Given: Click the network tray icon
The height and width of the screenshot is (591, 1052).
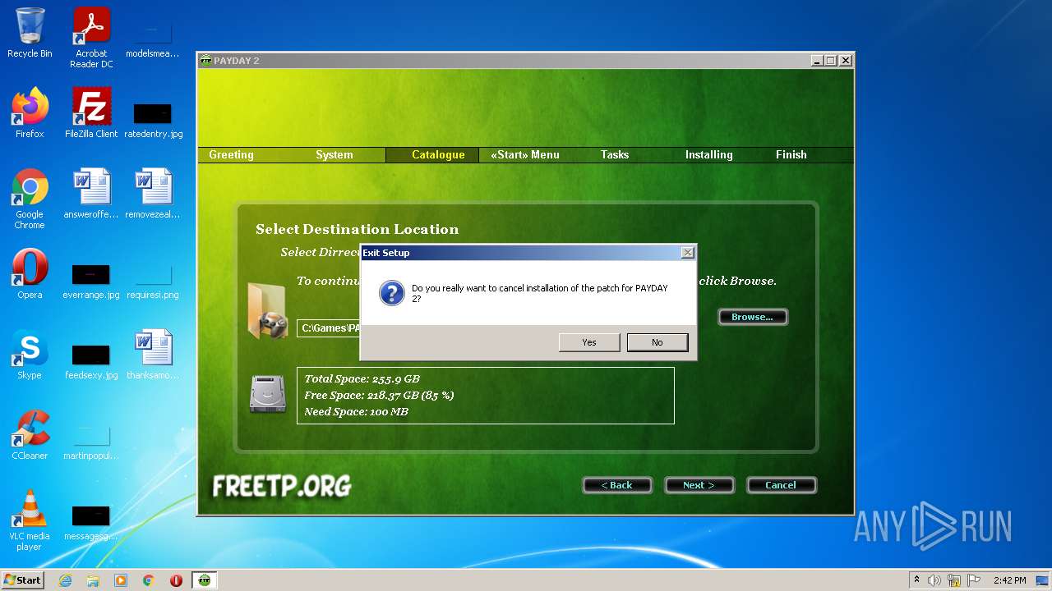Looking at the screenshot, I should coord(954,580).
